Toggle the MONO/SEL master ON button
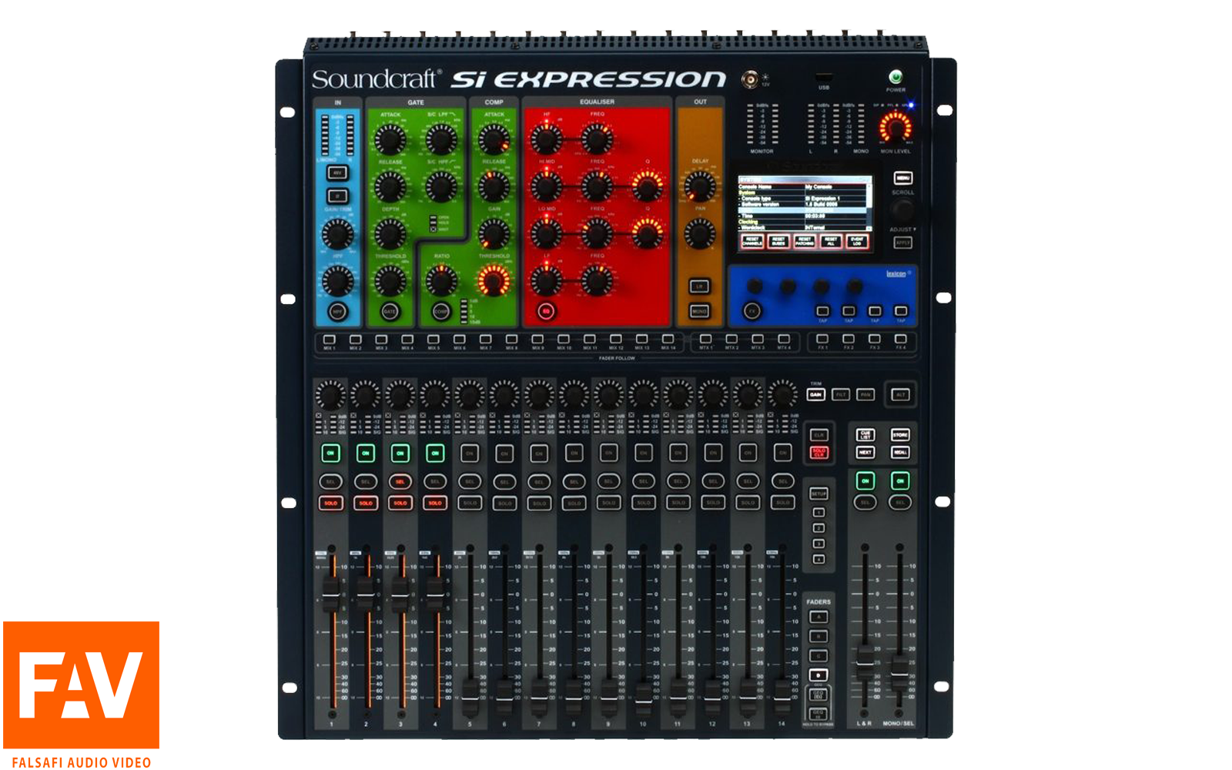1232x770 pixels. pyautogui.click(x=900, y=480)
